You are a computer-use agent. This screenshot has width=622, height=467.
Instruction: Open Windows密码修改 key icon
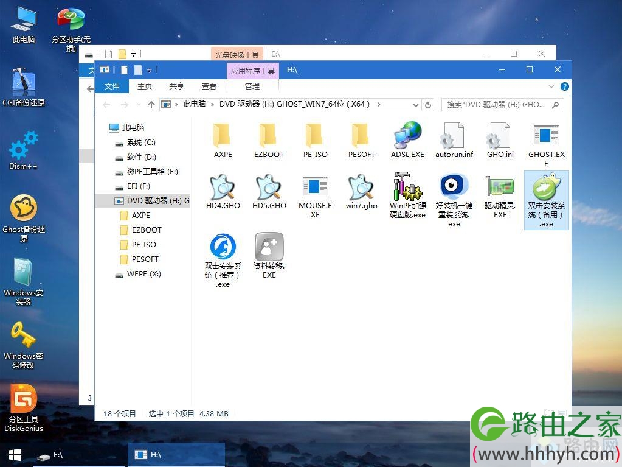[23, 345]
